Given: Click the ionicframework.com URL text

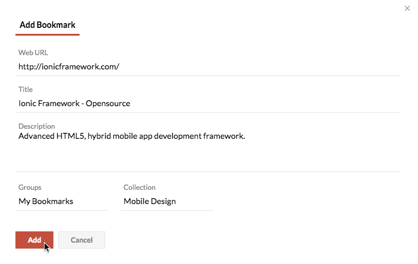Looking at the screenshot, I should (x=69, y=66).
